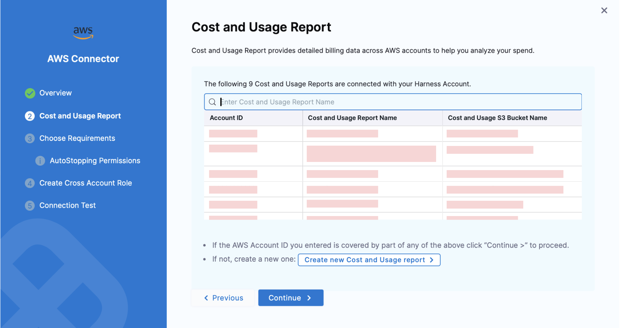Select the Choose Requirements step
The image size is (623, 328).
(77, 138)
